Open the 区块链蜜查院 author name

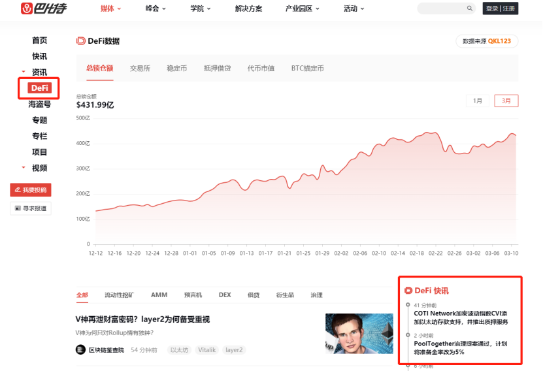pyautogui.click(x=107, y=350)
